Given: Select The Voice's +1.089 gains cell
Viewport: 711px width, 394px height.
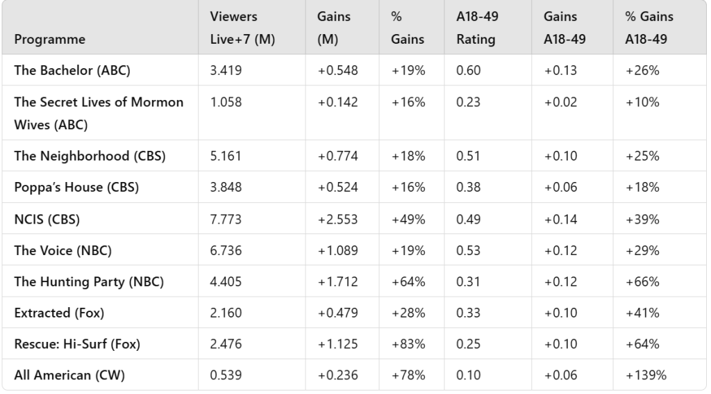Looking at the screenshot, I should click(338, 250).
